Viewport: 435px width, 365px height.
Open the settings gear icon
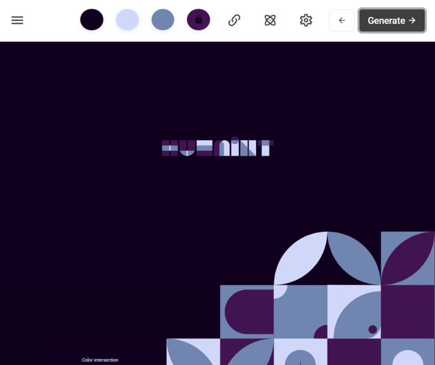coord(306,20)
